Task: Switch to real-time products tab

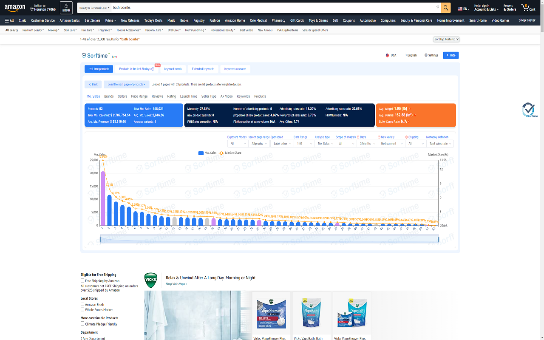Action: pos(99,69)
